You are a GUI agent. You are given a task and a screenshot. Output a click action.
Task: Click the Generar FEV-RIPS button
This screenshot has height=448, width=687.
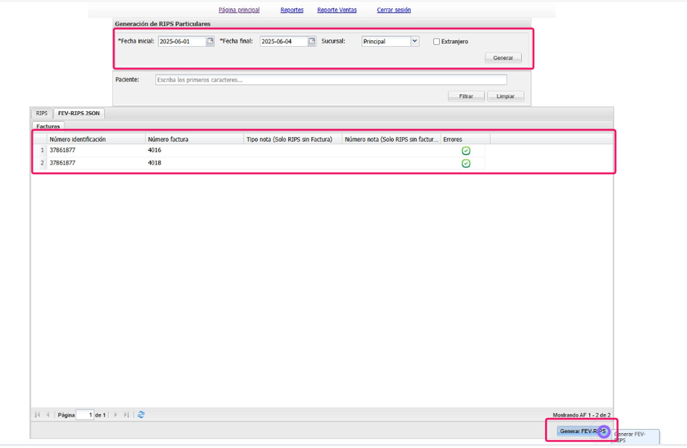(582, 432)
